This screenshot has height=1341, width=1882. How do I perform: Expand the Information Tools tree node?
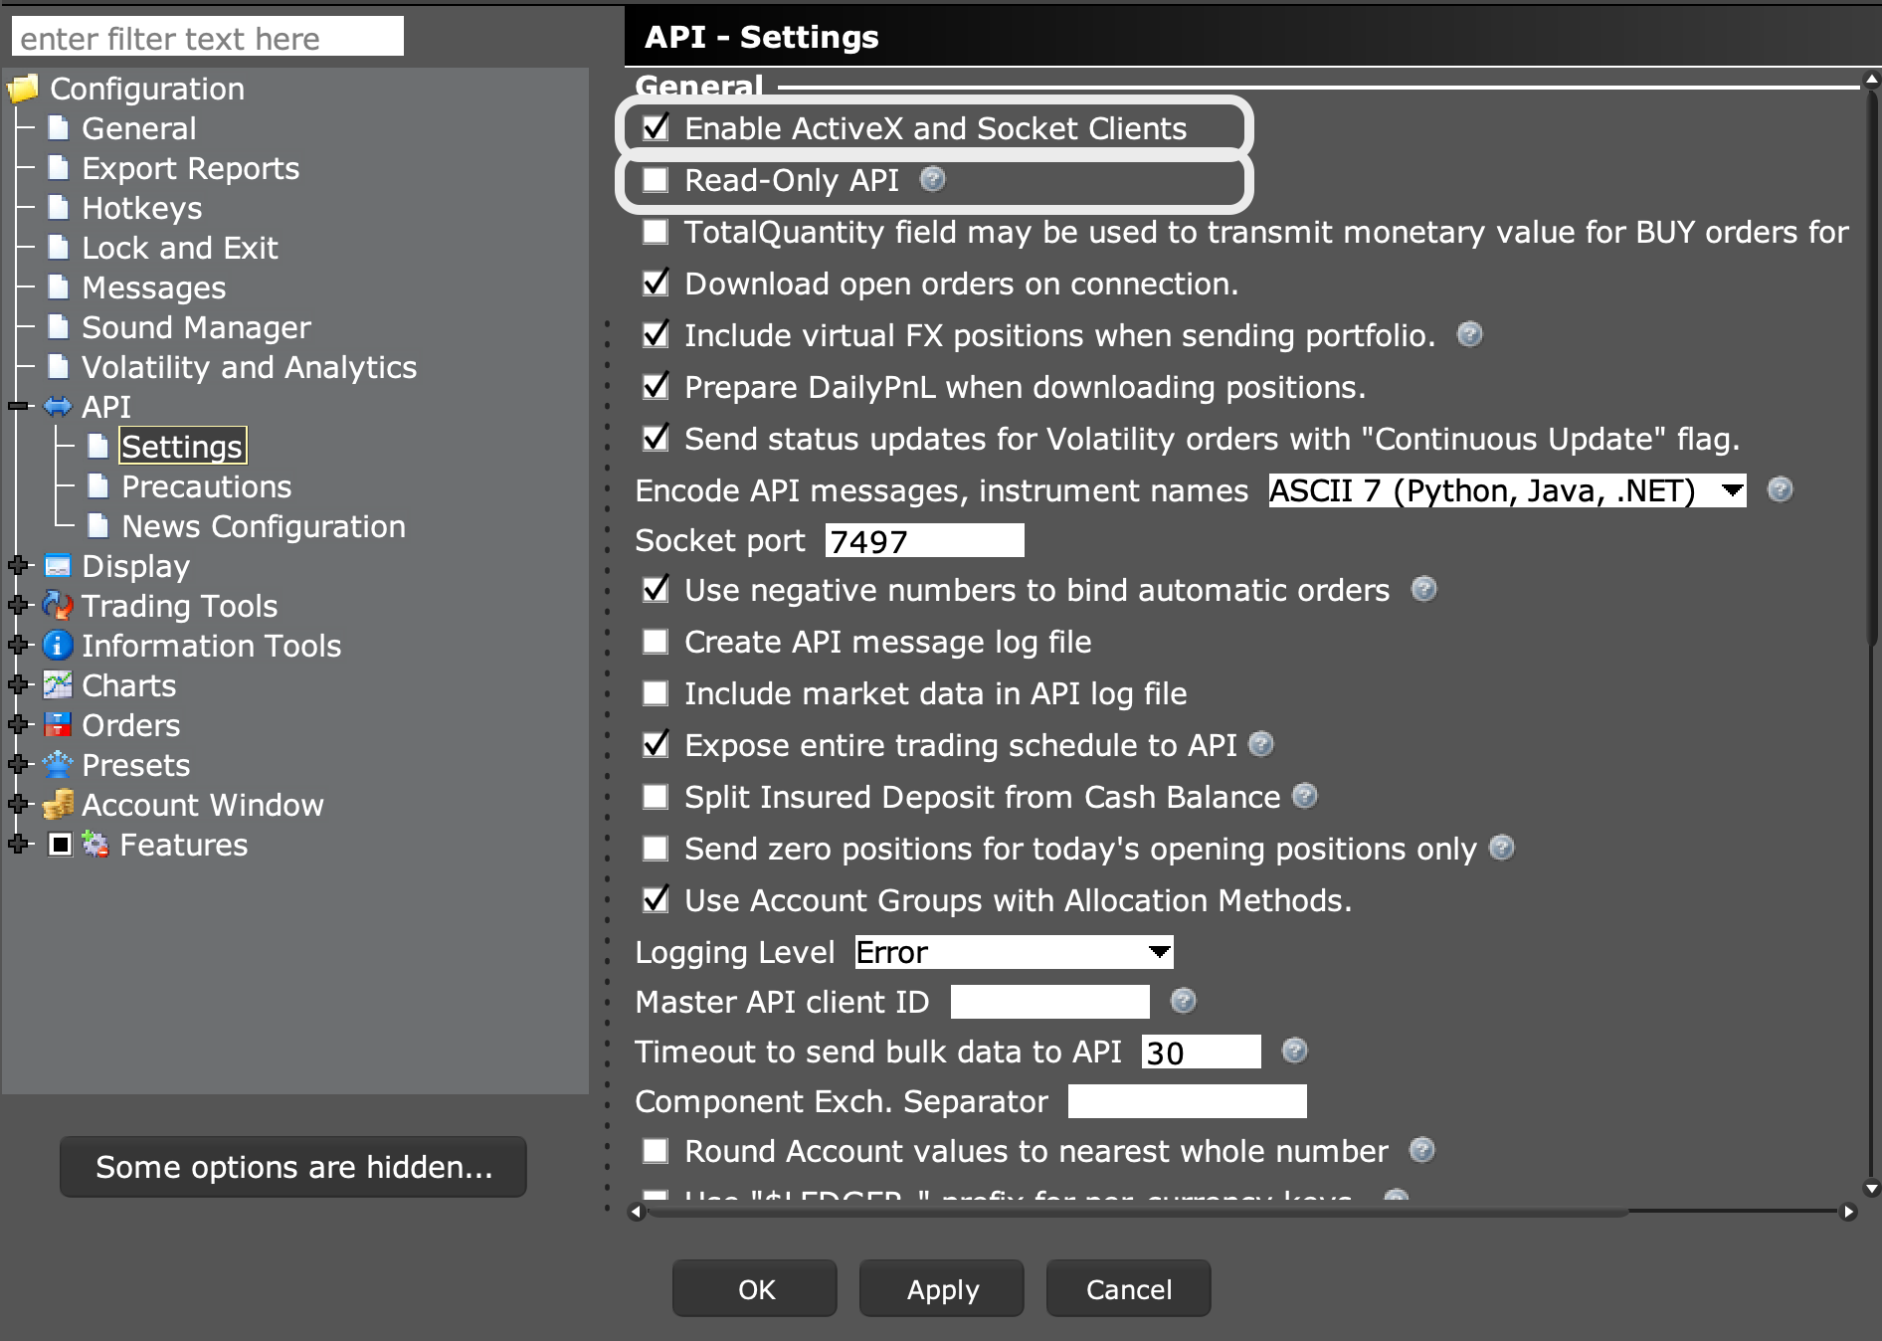coord(19,646)
